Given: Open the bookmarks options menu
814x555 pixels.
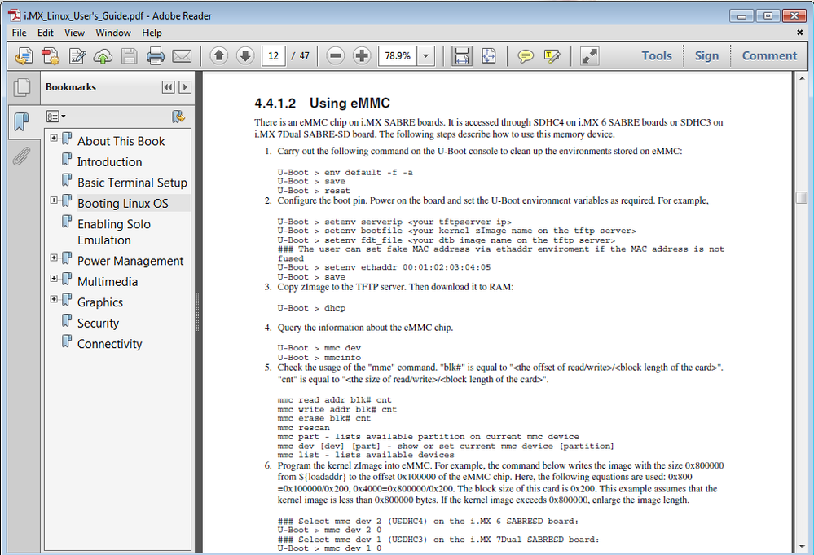Looking at the screenshot, I should pyautogui.click(x=55, y=117).
